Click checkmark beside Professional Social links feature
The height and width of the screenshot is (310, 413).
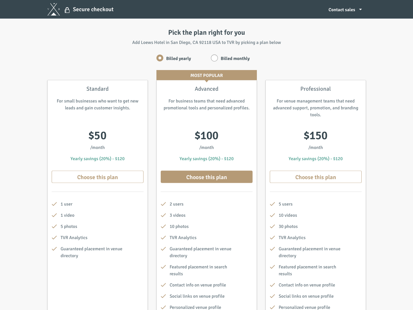(272, 296)
